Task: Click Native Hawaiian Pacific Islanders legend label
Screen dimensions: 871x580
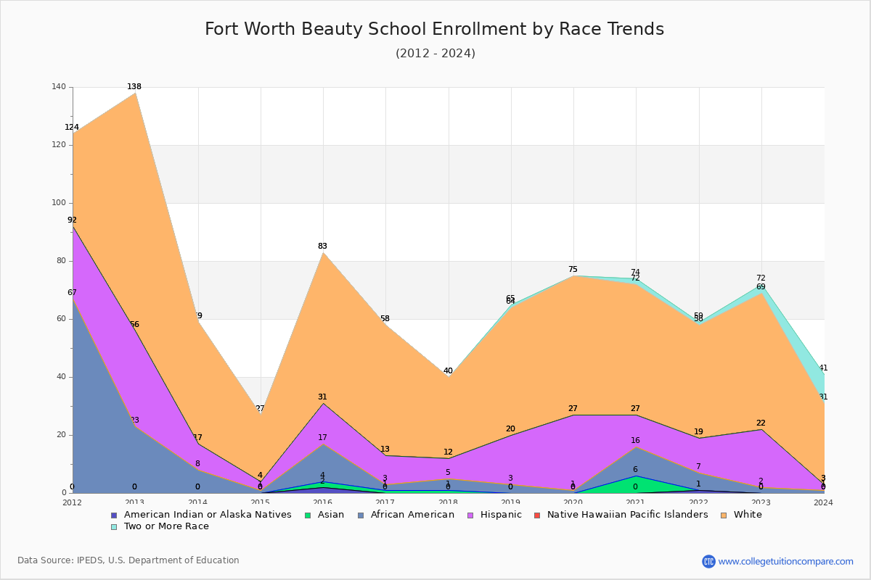Action: [x=627, y=515]
